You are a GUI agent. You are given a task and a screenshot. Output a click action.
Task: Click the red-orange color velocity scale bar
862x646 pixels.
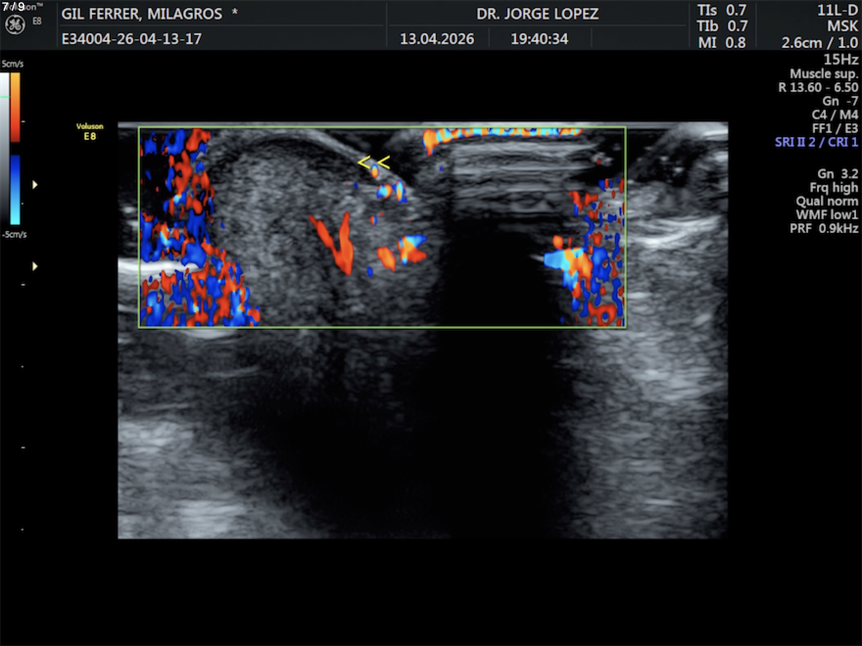[15, 108]
